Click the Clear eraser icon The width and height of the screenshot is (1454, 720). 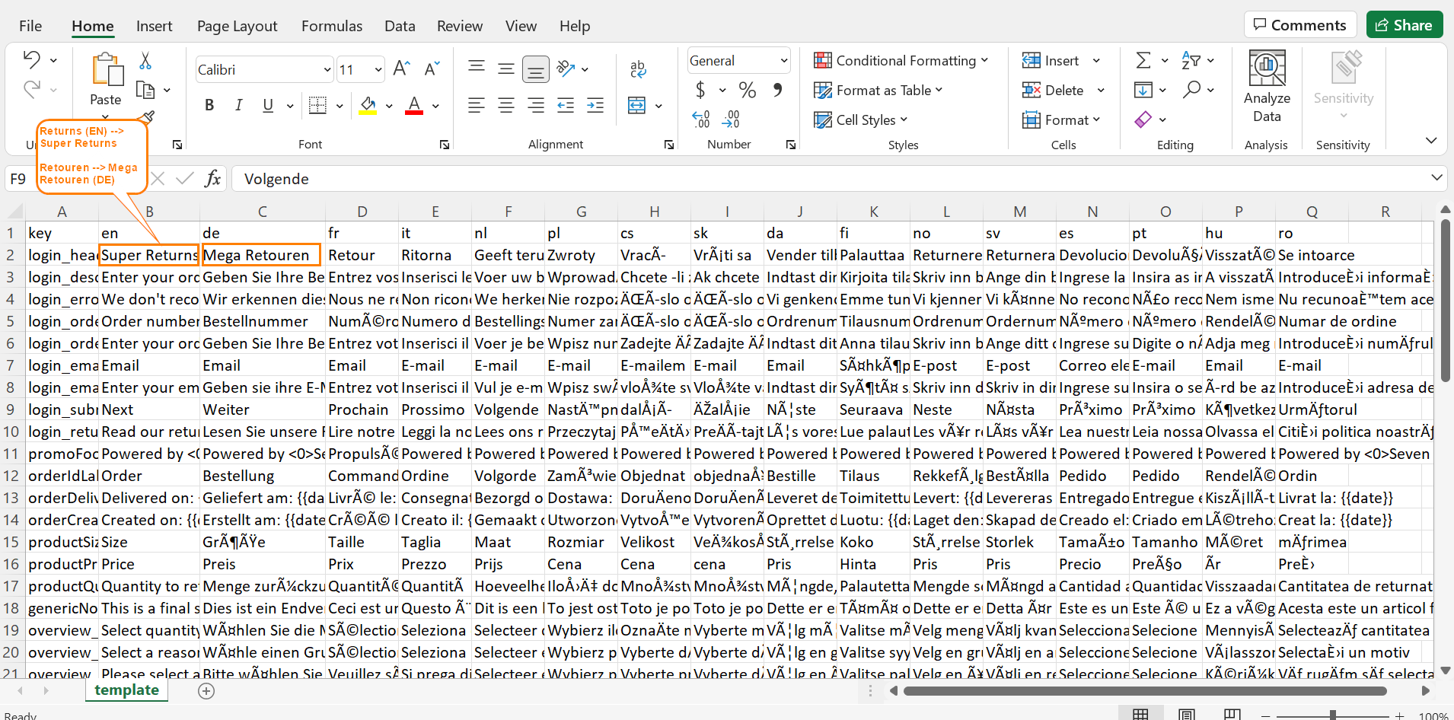(x=1143, y=119)
